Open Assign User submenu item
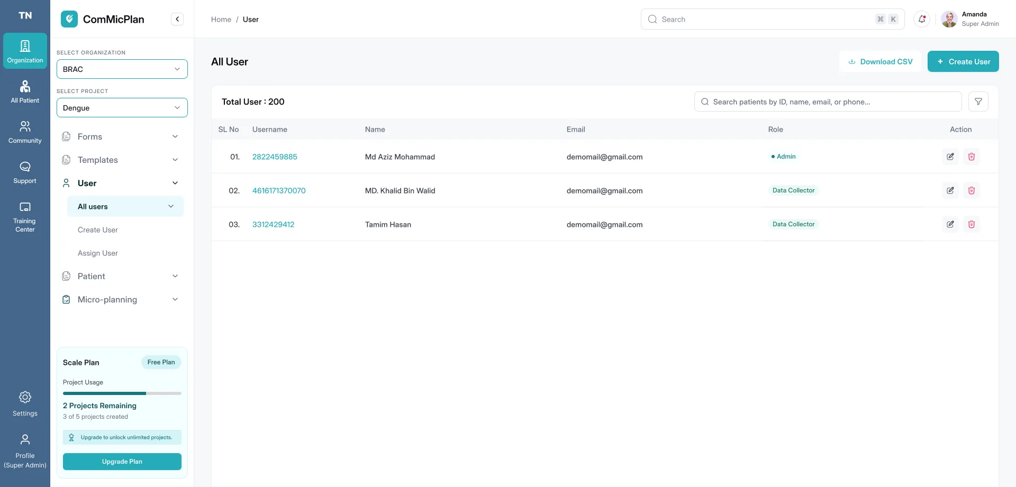Image resolution: width=1016 pixels, height=487 pixels. pyautogui.click(x=98, y=253)
